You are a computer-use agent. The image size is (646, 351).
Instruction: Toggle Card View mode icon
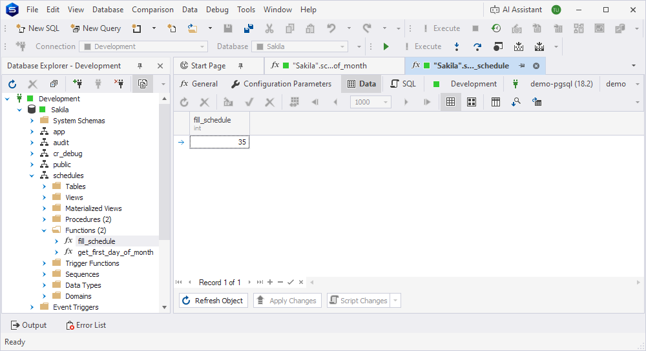[472, 102]
